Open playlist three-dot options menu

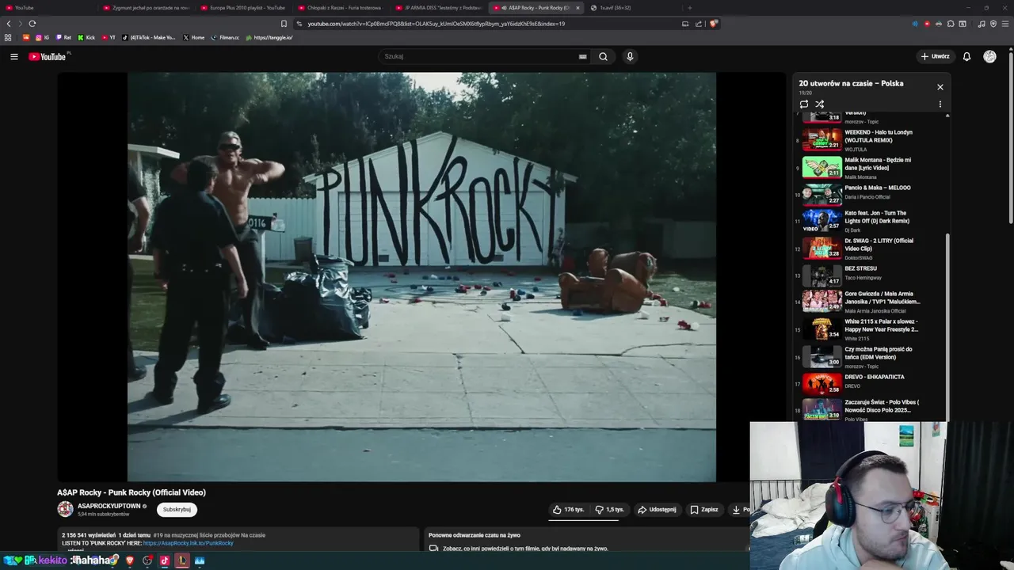(x=940, y=104)
